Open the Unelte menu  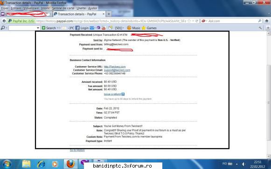tap(81, 8)
